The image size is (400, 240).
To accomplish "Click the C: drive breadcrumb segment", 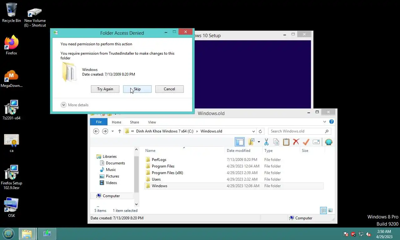I will tap(165, 131).
